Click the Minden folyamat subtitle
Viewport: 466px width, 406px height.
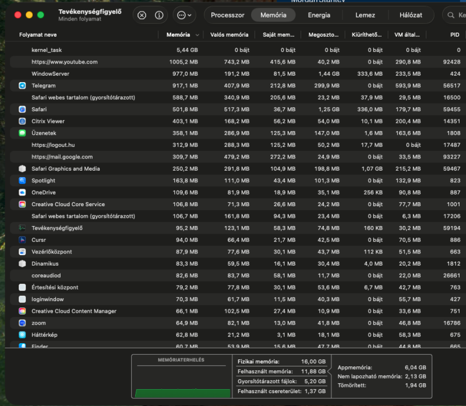[80, 19]
